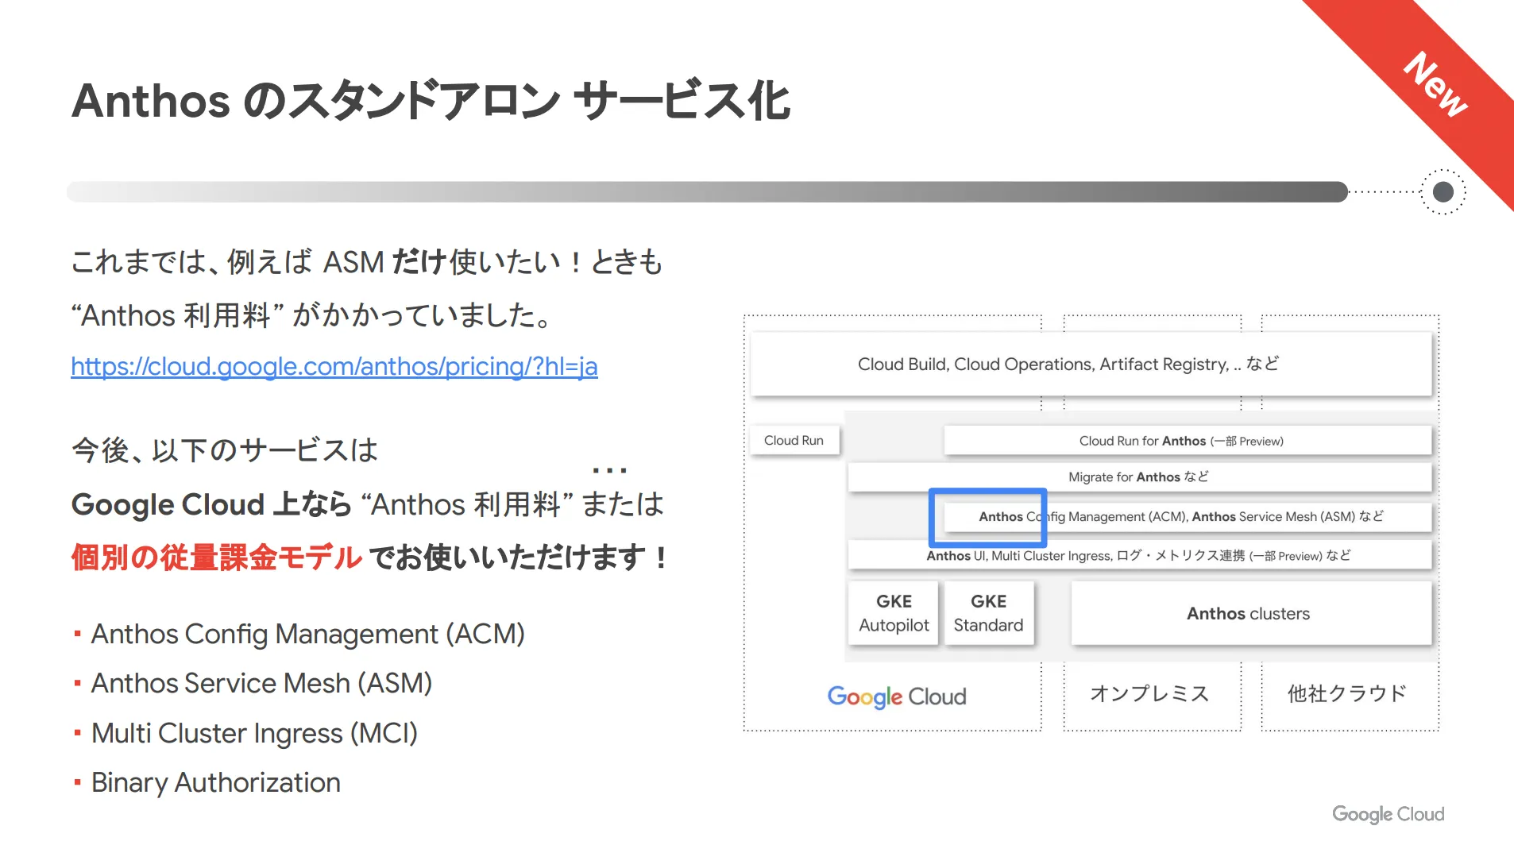Click 'Anthos Service Mesh (ASM)' bullet
Image resolution: width=1514 pixels, height=845 pixels.
(x=261, y=683)
